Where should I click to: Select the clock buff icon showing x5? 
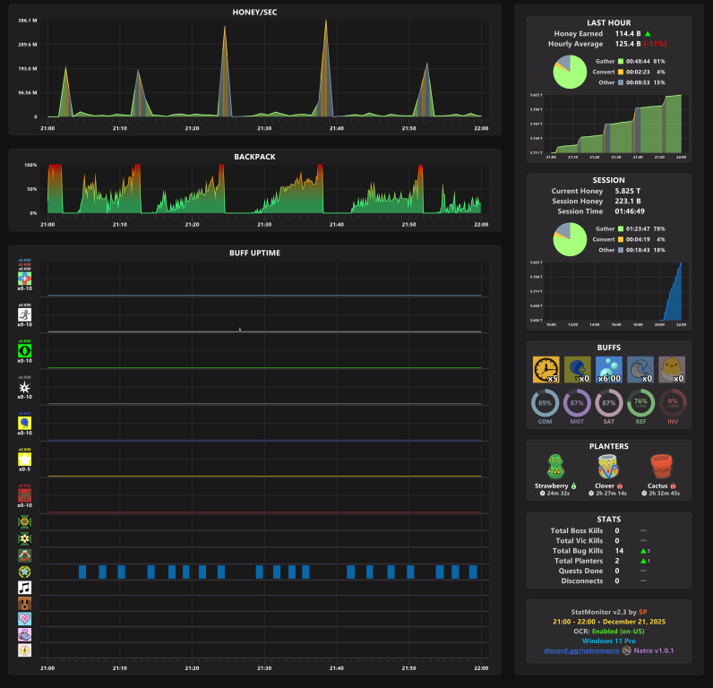tap(545, 369)
